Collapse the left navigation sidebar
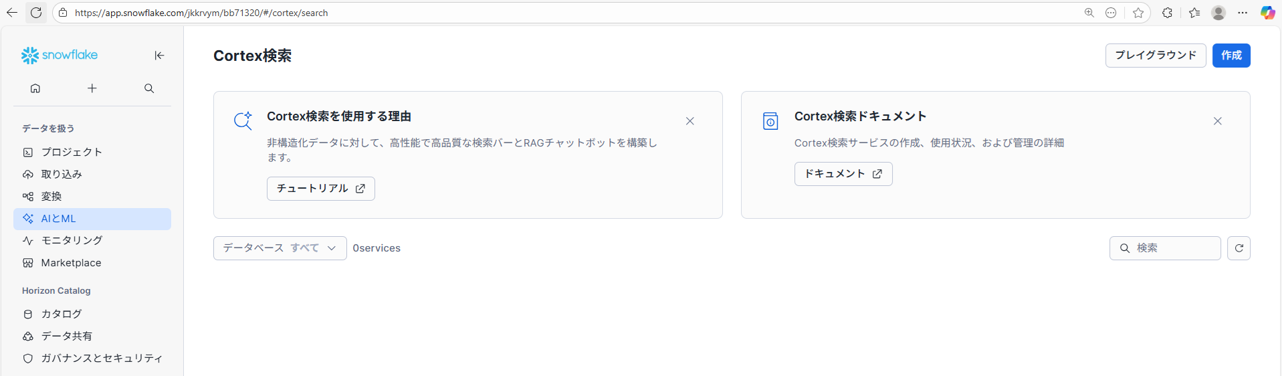 coord(159,56)
